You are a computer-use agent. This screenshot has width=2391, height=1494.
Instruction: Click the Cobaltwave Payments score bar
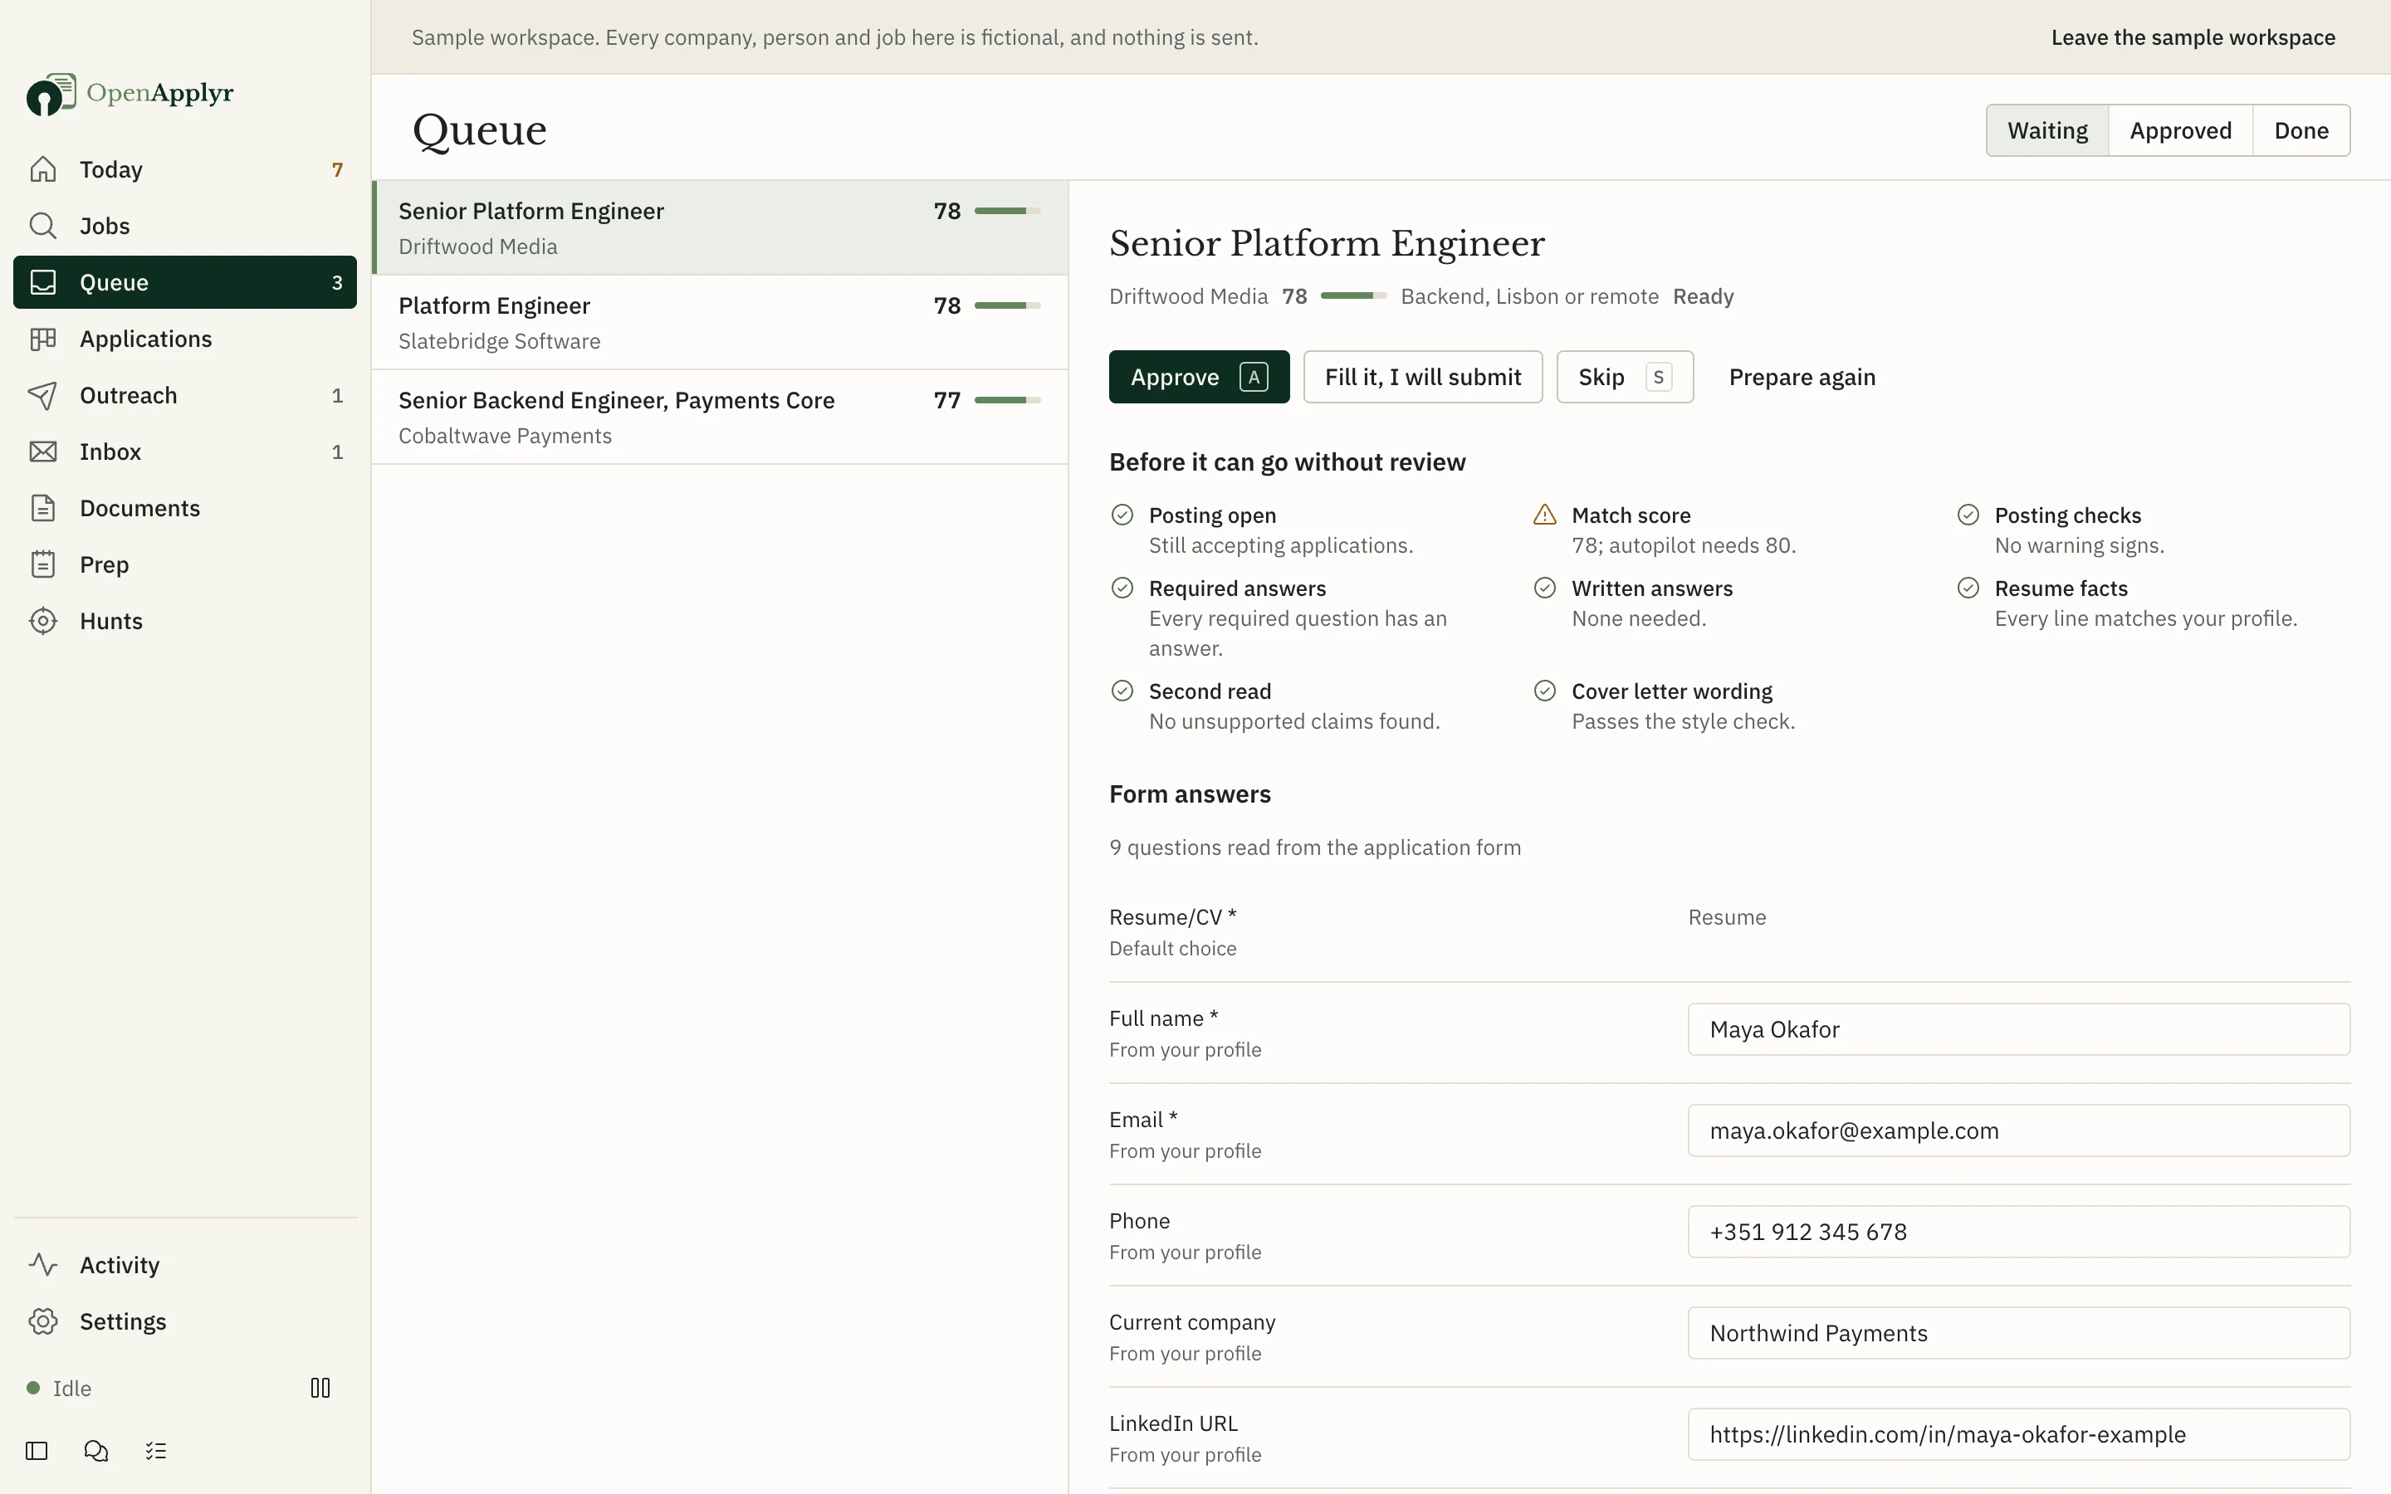pos(1007,400)
